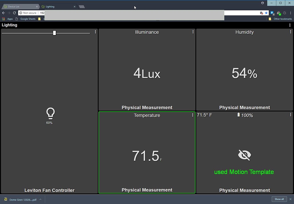Open the Illuminance tile options menu

pyautogui.click(x=193, y=32)
